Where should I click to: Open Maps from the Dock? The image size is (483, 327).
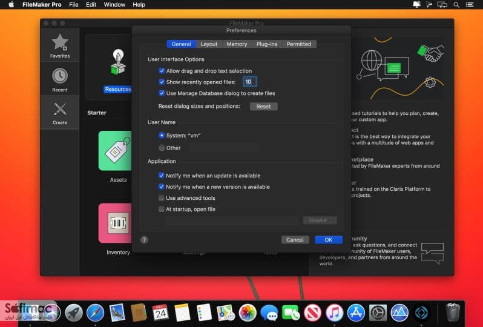[x=226, y=312]
